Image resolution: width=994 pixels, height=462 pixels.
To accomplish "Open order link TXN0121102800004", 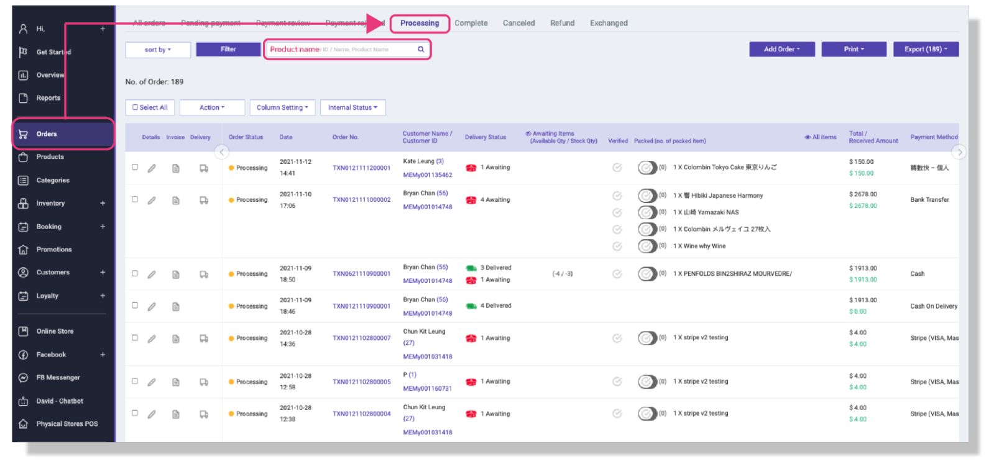I will point(362,414).
